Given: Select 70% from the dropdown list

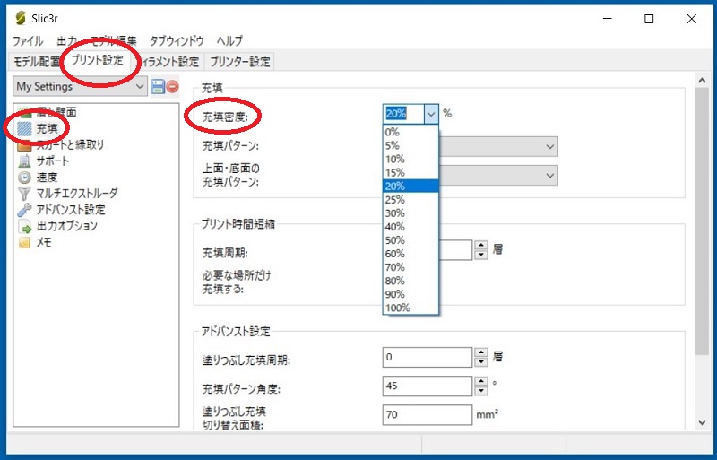Looking at the screenshot, I should [x=410, y=267].
